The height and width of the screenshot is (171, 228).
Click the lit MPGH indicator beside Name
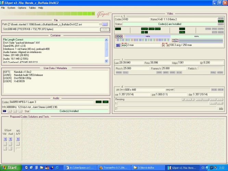click(220, 21)
